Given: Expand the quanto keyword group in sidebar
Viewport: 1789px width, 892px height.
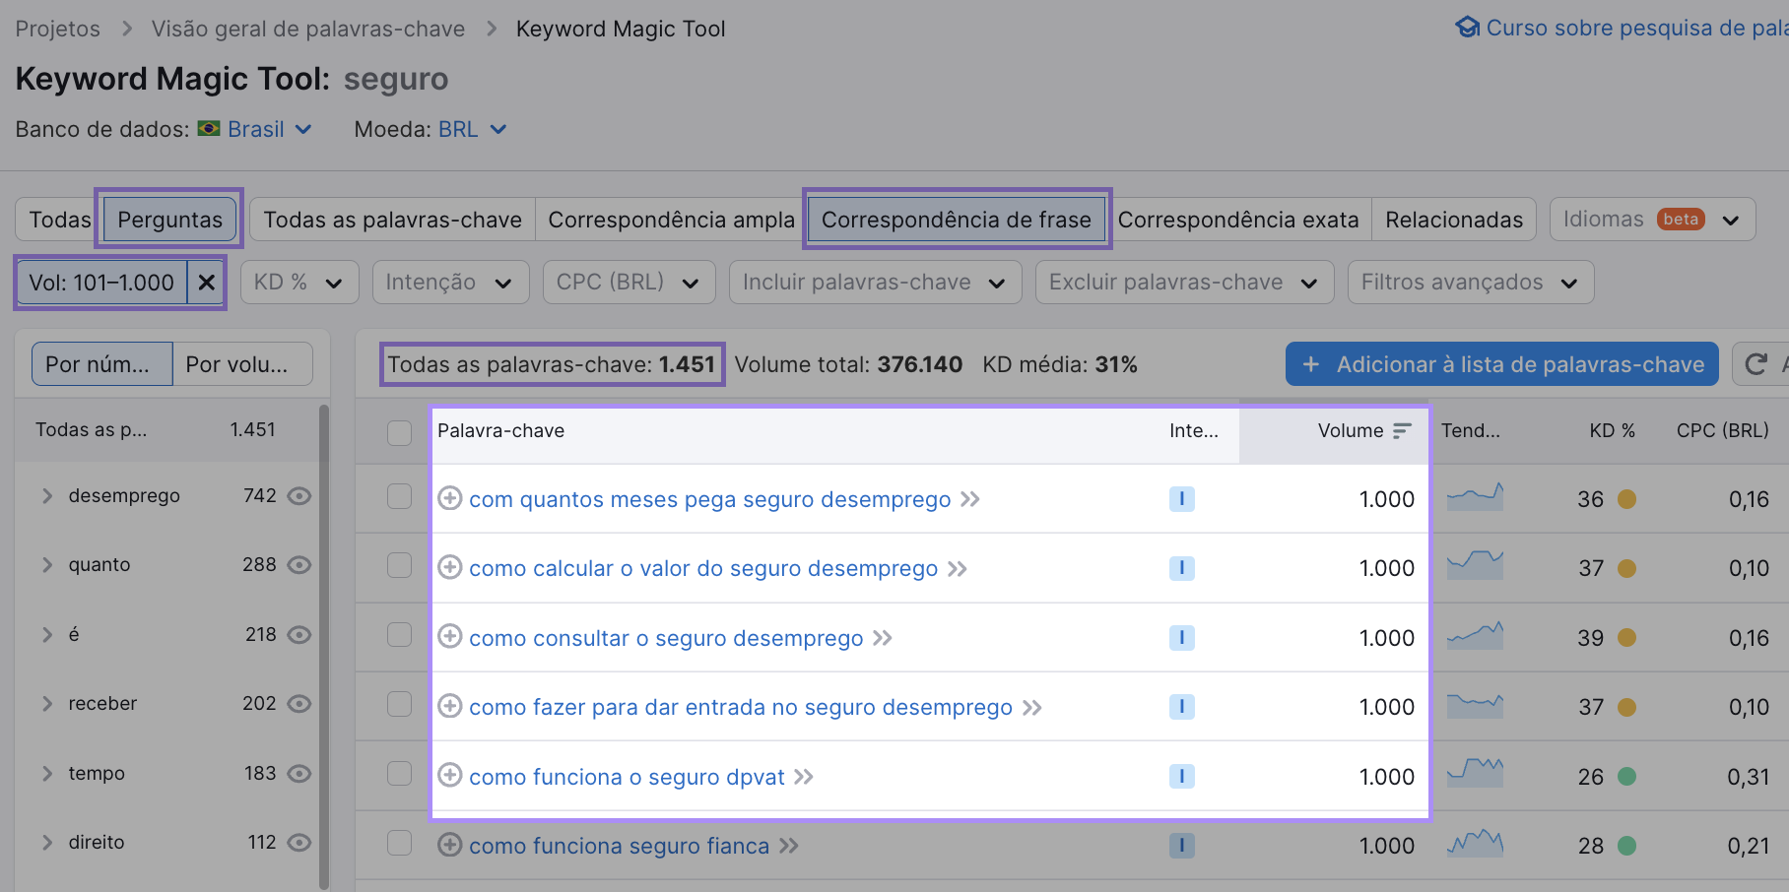Looking at the screenshot, I should coord(46,564).
